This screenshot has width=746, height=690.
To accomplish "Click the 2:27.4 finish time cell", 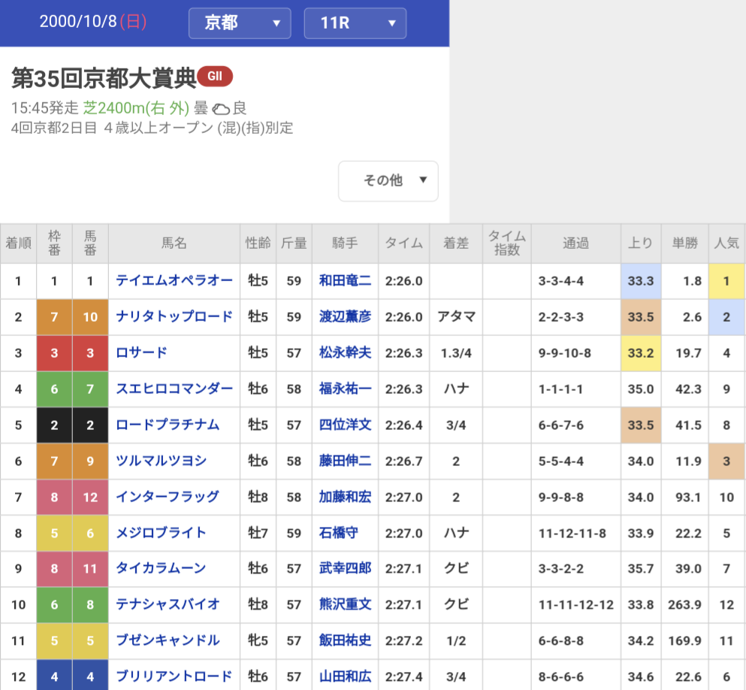I will (404, 676).
